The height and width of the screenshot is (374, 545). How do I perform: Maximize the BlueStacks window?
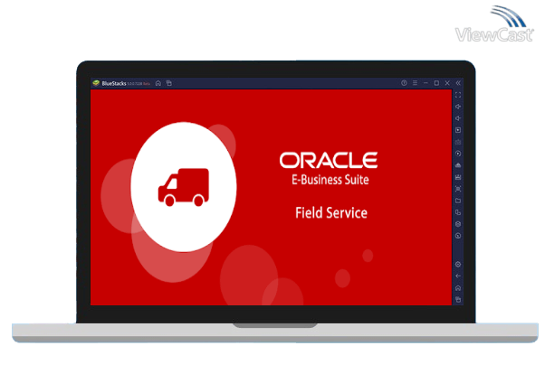pos(436,83)
